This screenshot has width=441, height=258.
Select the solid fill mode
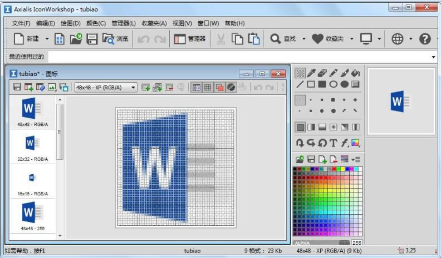300,127
